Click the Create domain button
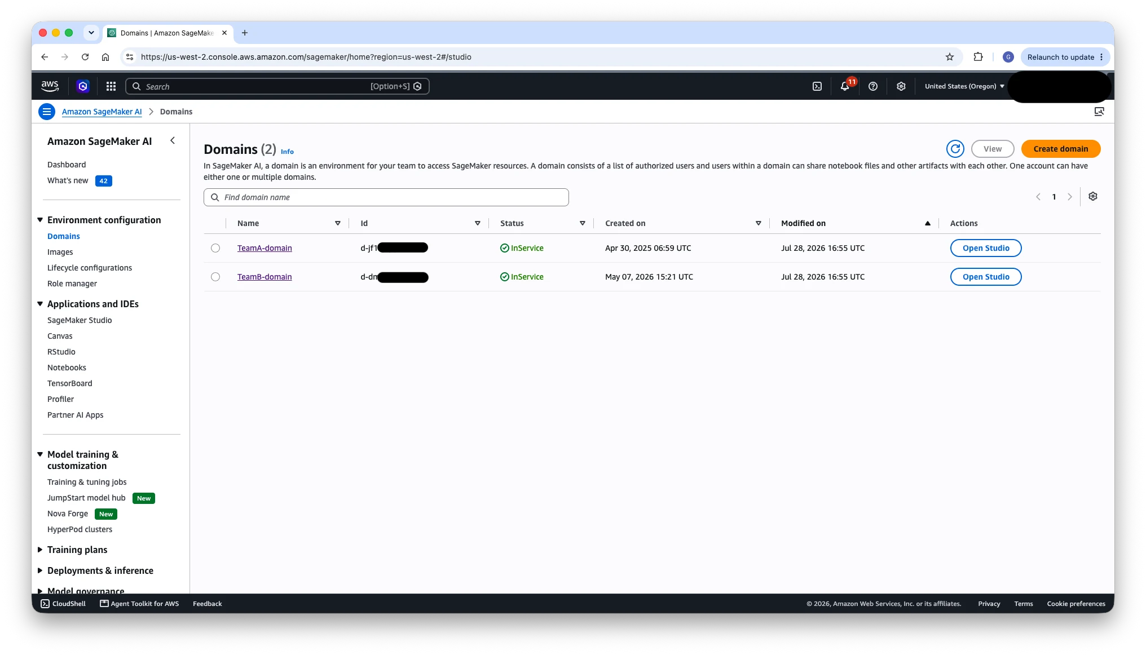Viewport: 1146px width, 655px height. (1061, 149)
